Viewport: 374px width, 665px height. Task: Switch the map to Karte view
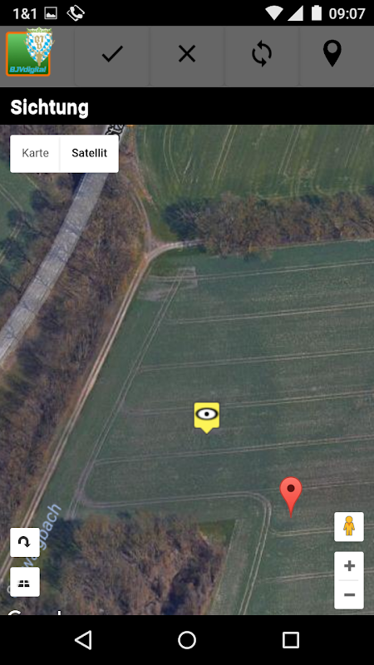pos(35,153)
